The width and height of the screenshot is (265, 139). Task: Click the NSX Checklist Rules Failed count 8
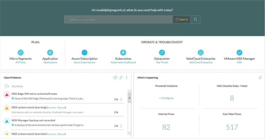(x=232, y=98)
